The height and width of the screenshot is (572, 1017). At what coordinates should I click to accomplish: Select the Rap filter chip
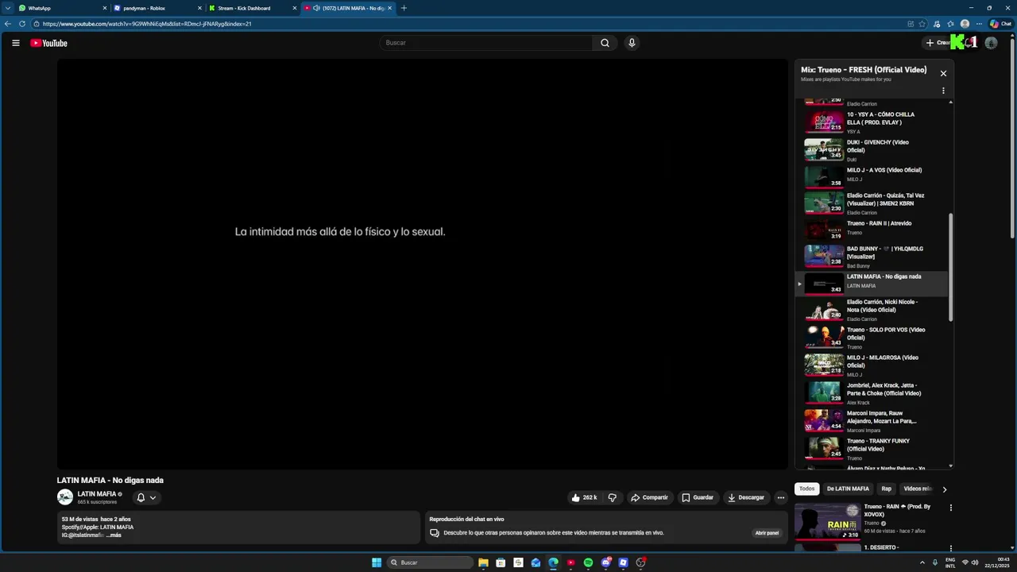[x=886, y=489]
